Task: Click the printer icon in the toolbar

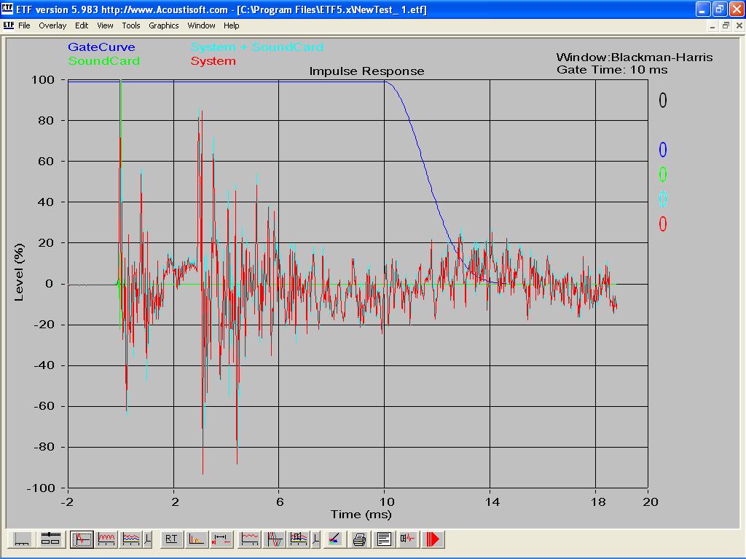Action: (359, 539)
